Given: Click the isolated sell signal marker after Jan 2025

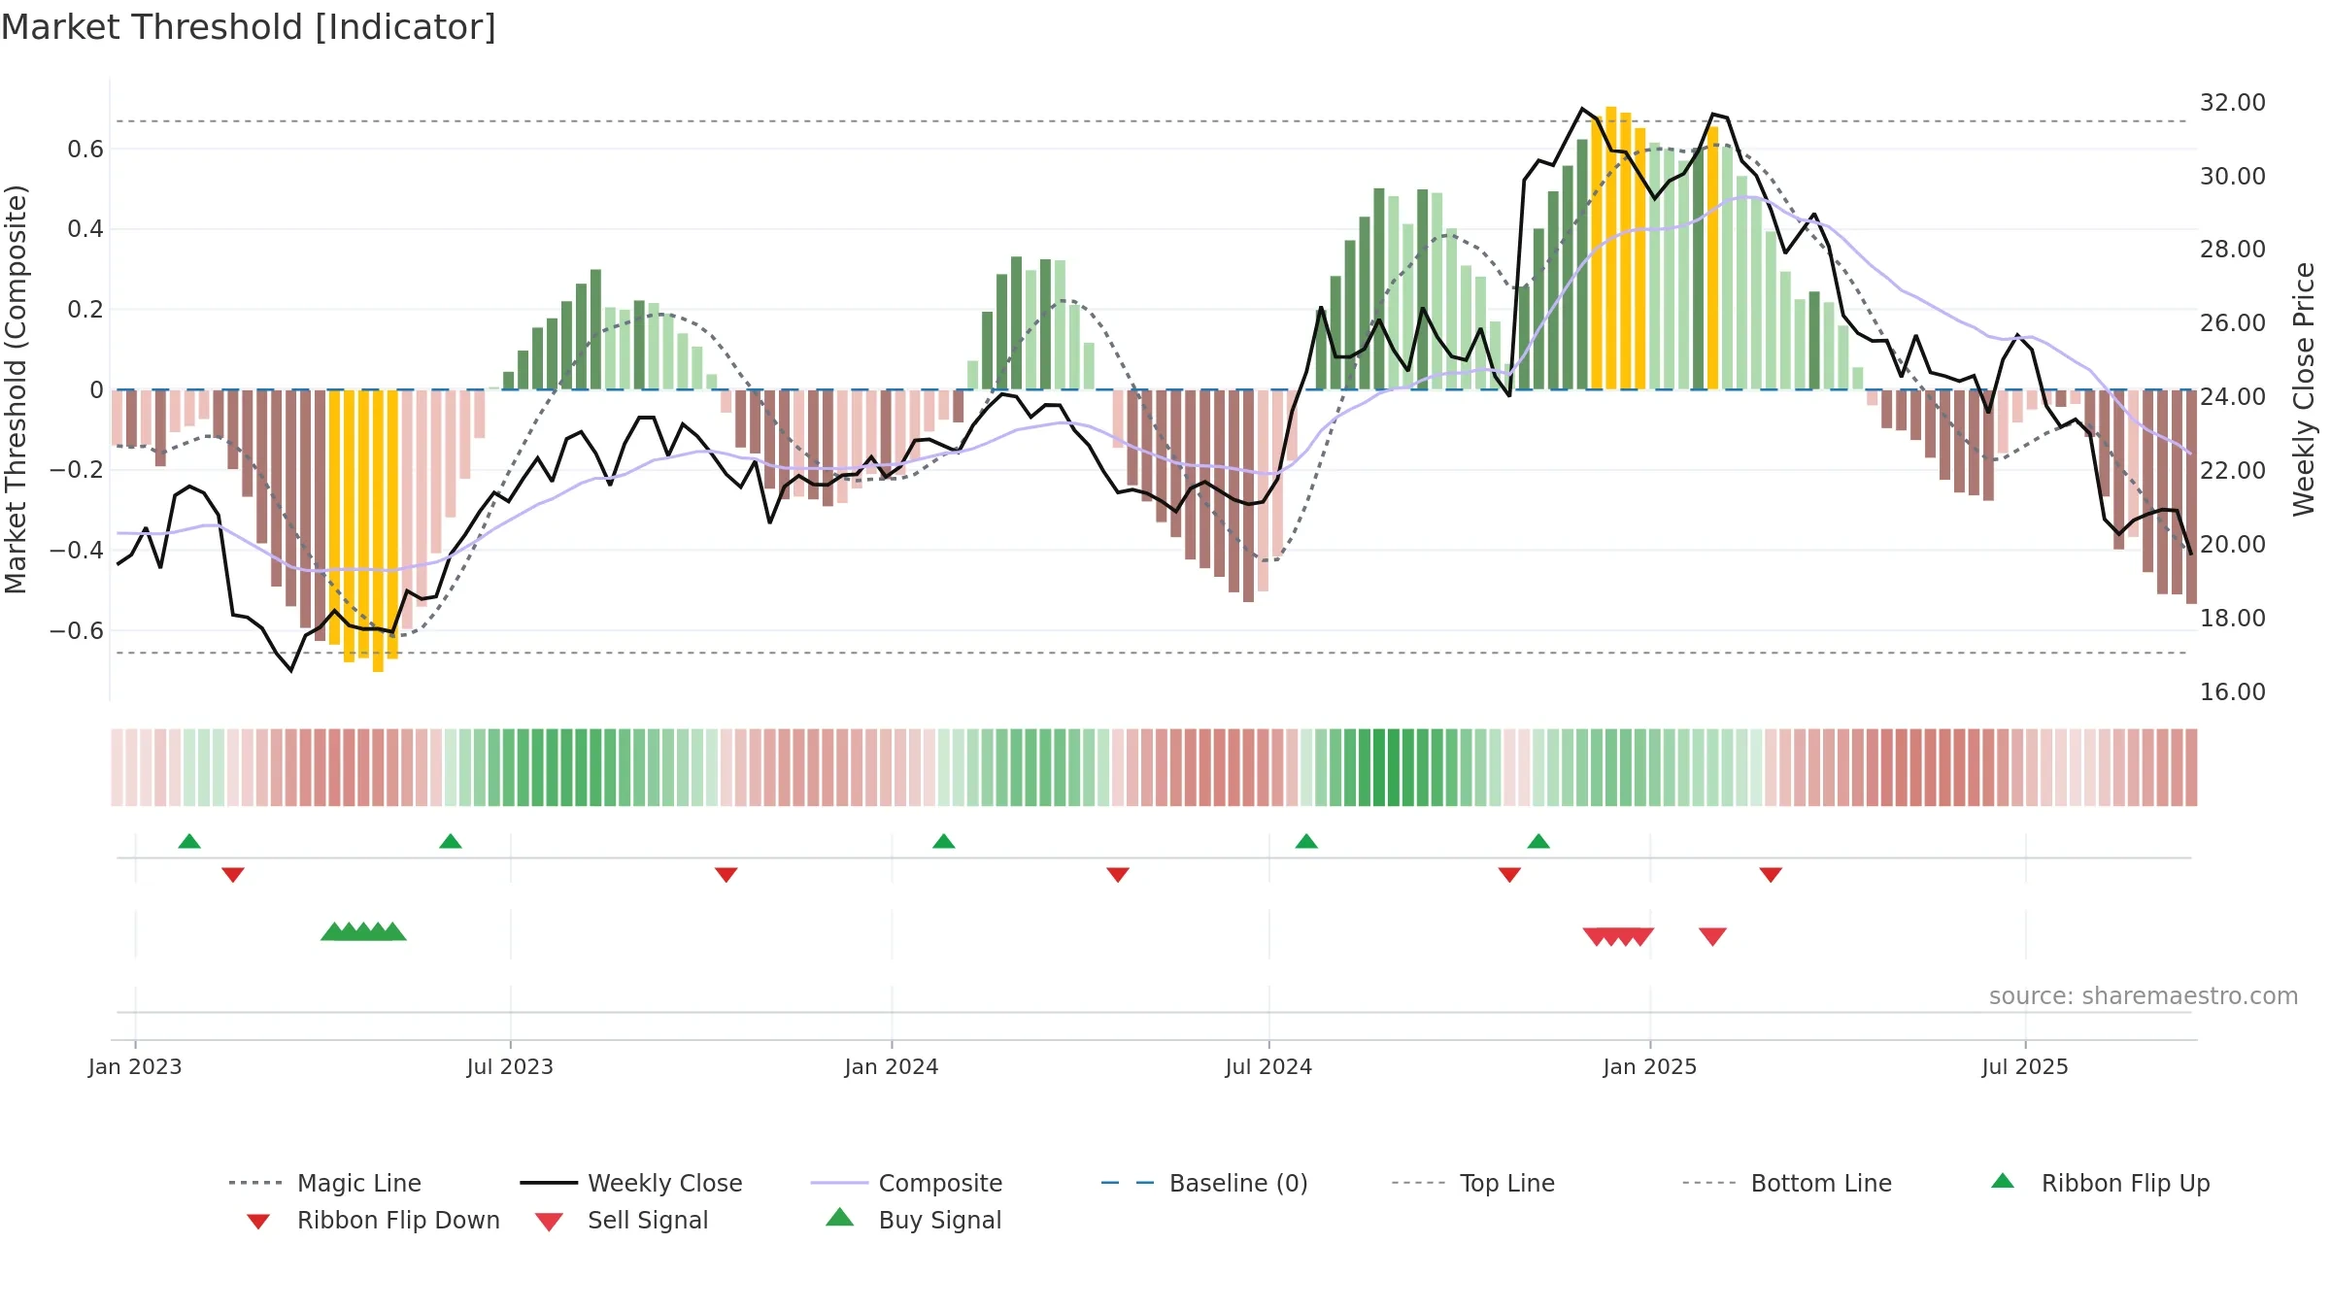Looking at the screenshot, I should [x=1713, y=936].
